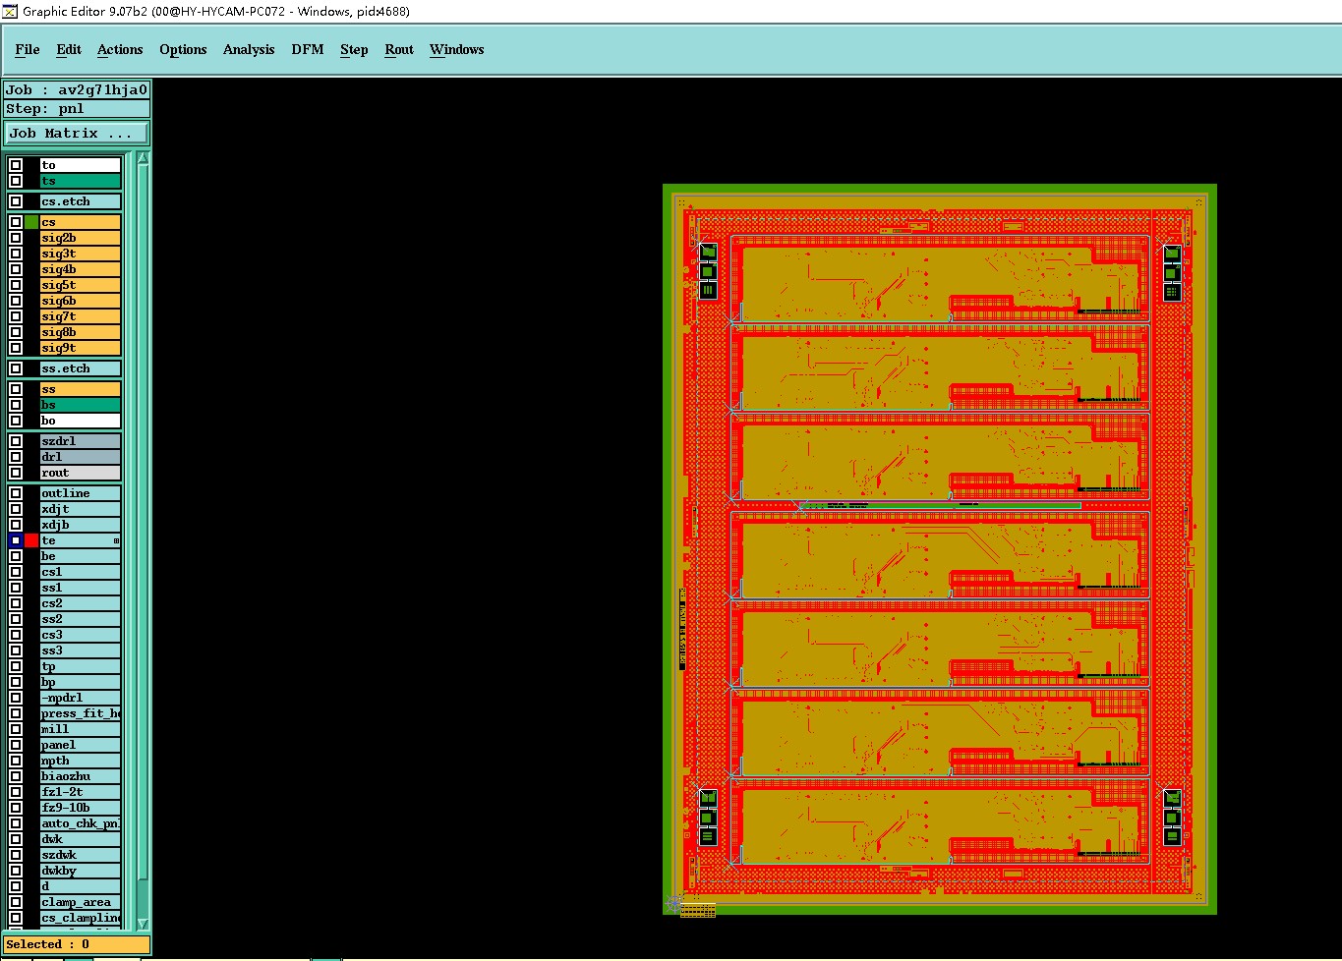Click the small affected-layer marker on the te row
Screen dimensions: 1342x961
(116, 540)
